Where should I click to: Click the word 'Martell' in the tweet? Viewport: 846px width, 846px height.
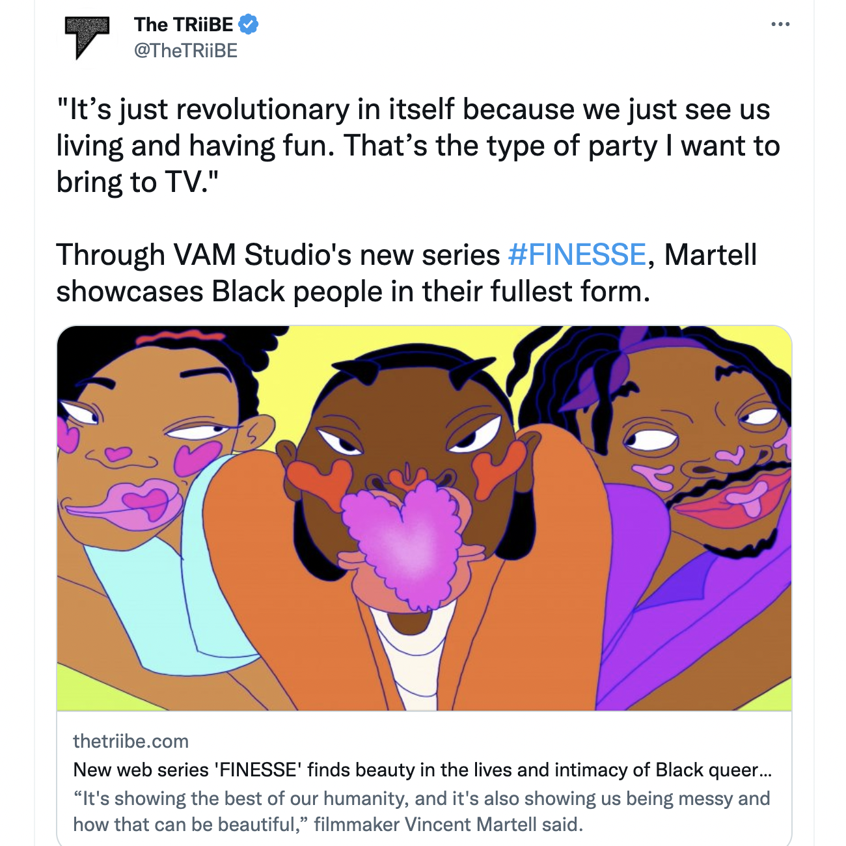click(711, 254)
